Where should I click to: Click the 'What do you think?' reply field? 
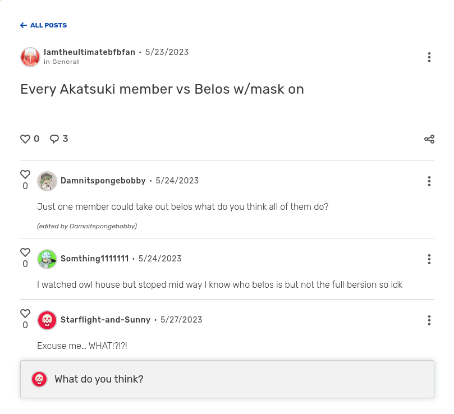236,379
